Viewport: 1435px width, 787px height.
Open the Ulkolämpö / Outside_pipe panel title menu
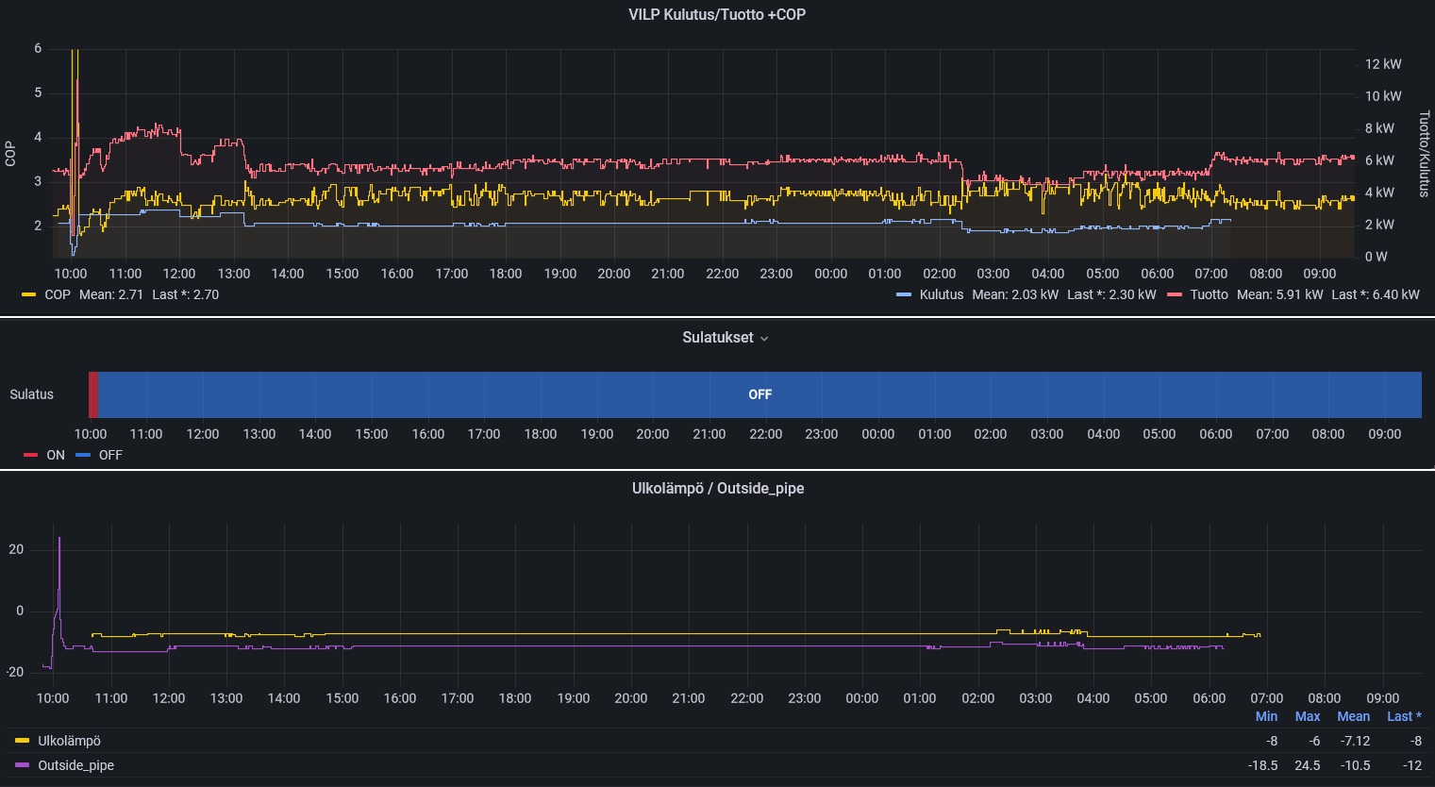click(717, 488)
